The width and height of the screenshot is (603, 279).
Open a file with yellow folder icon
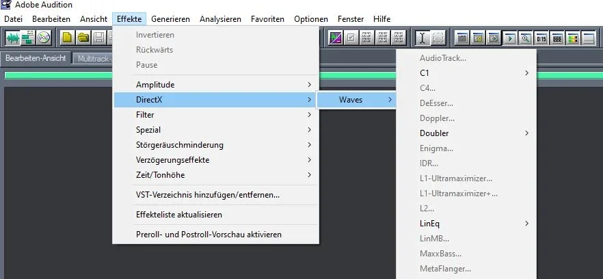[83, 38]
